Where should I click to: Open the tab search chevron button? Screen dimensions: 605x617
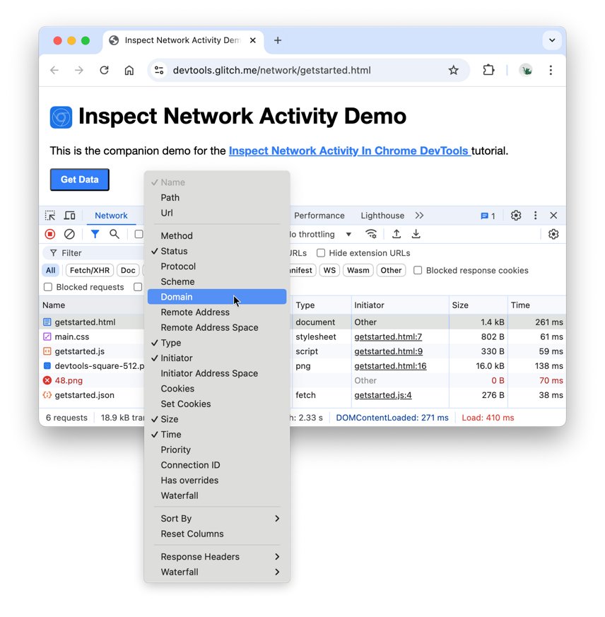(552, 40)
